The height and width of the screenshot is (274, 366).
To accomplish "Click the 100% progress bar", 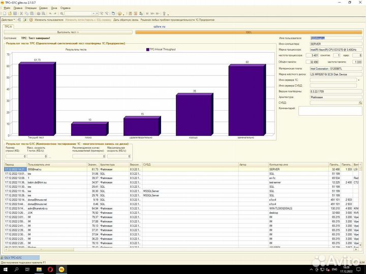I will coord(248,32).
